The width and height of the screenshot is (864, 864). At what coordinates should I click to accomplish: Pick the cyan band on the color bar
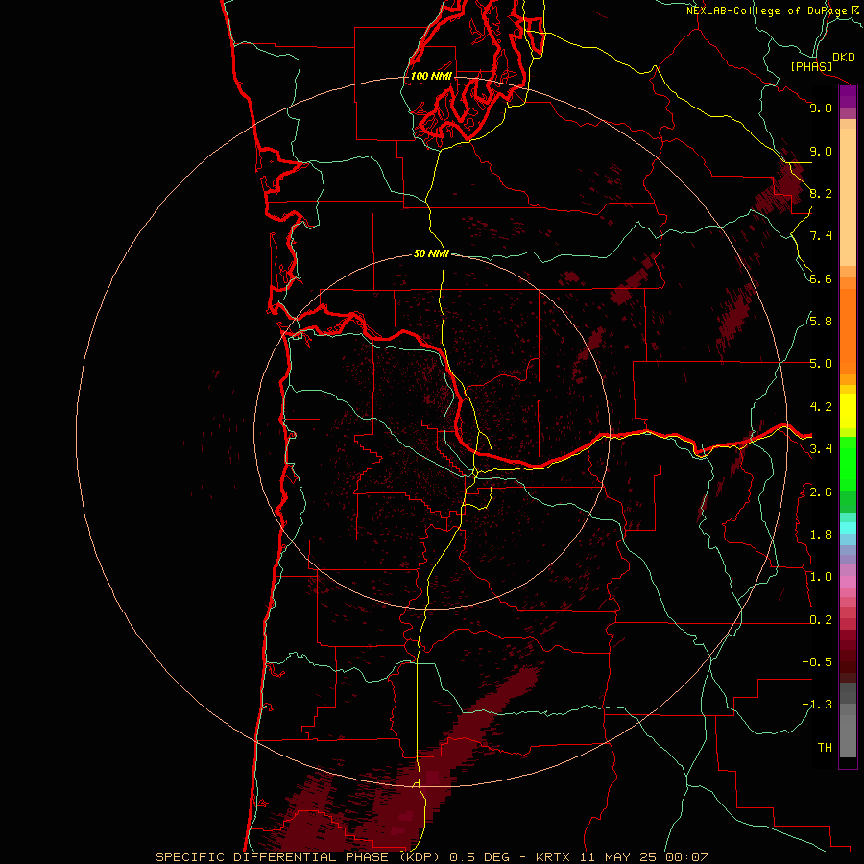tap(848, 528)
